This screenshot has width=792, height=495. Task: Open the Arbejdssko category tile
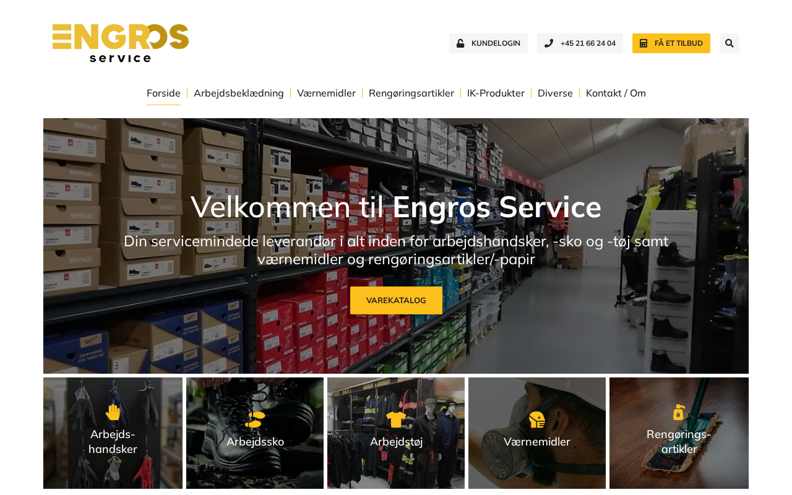point(255,433)
